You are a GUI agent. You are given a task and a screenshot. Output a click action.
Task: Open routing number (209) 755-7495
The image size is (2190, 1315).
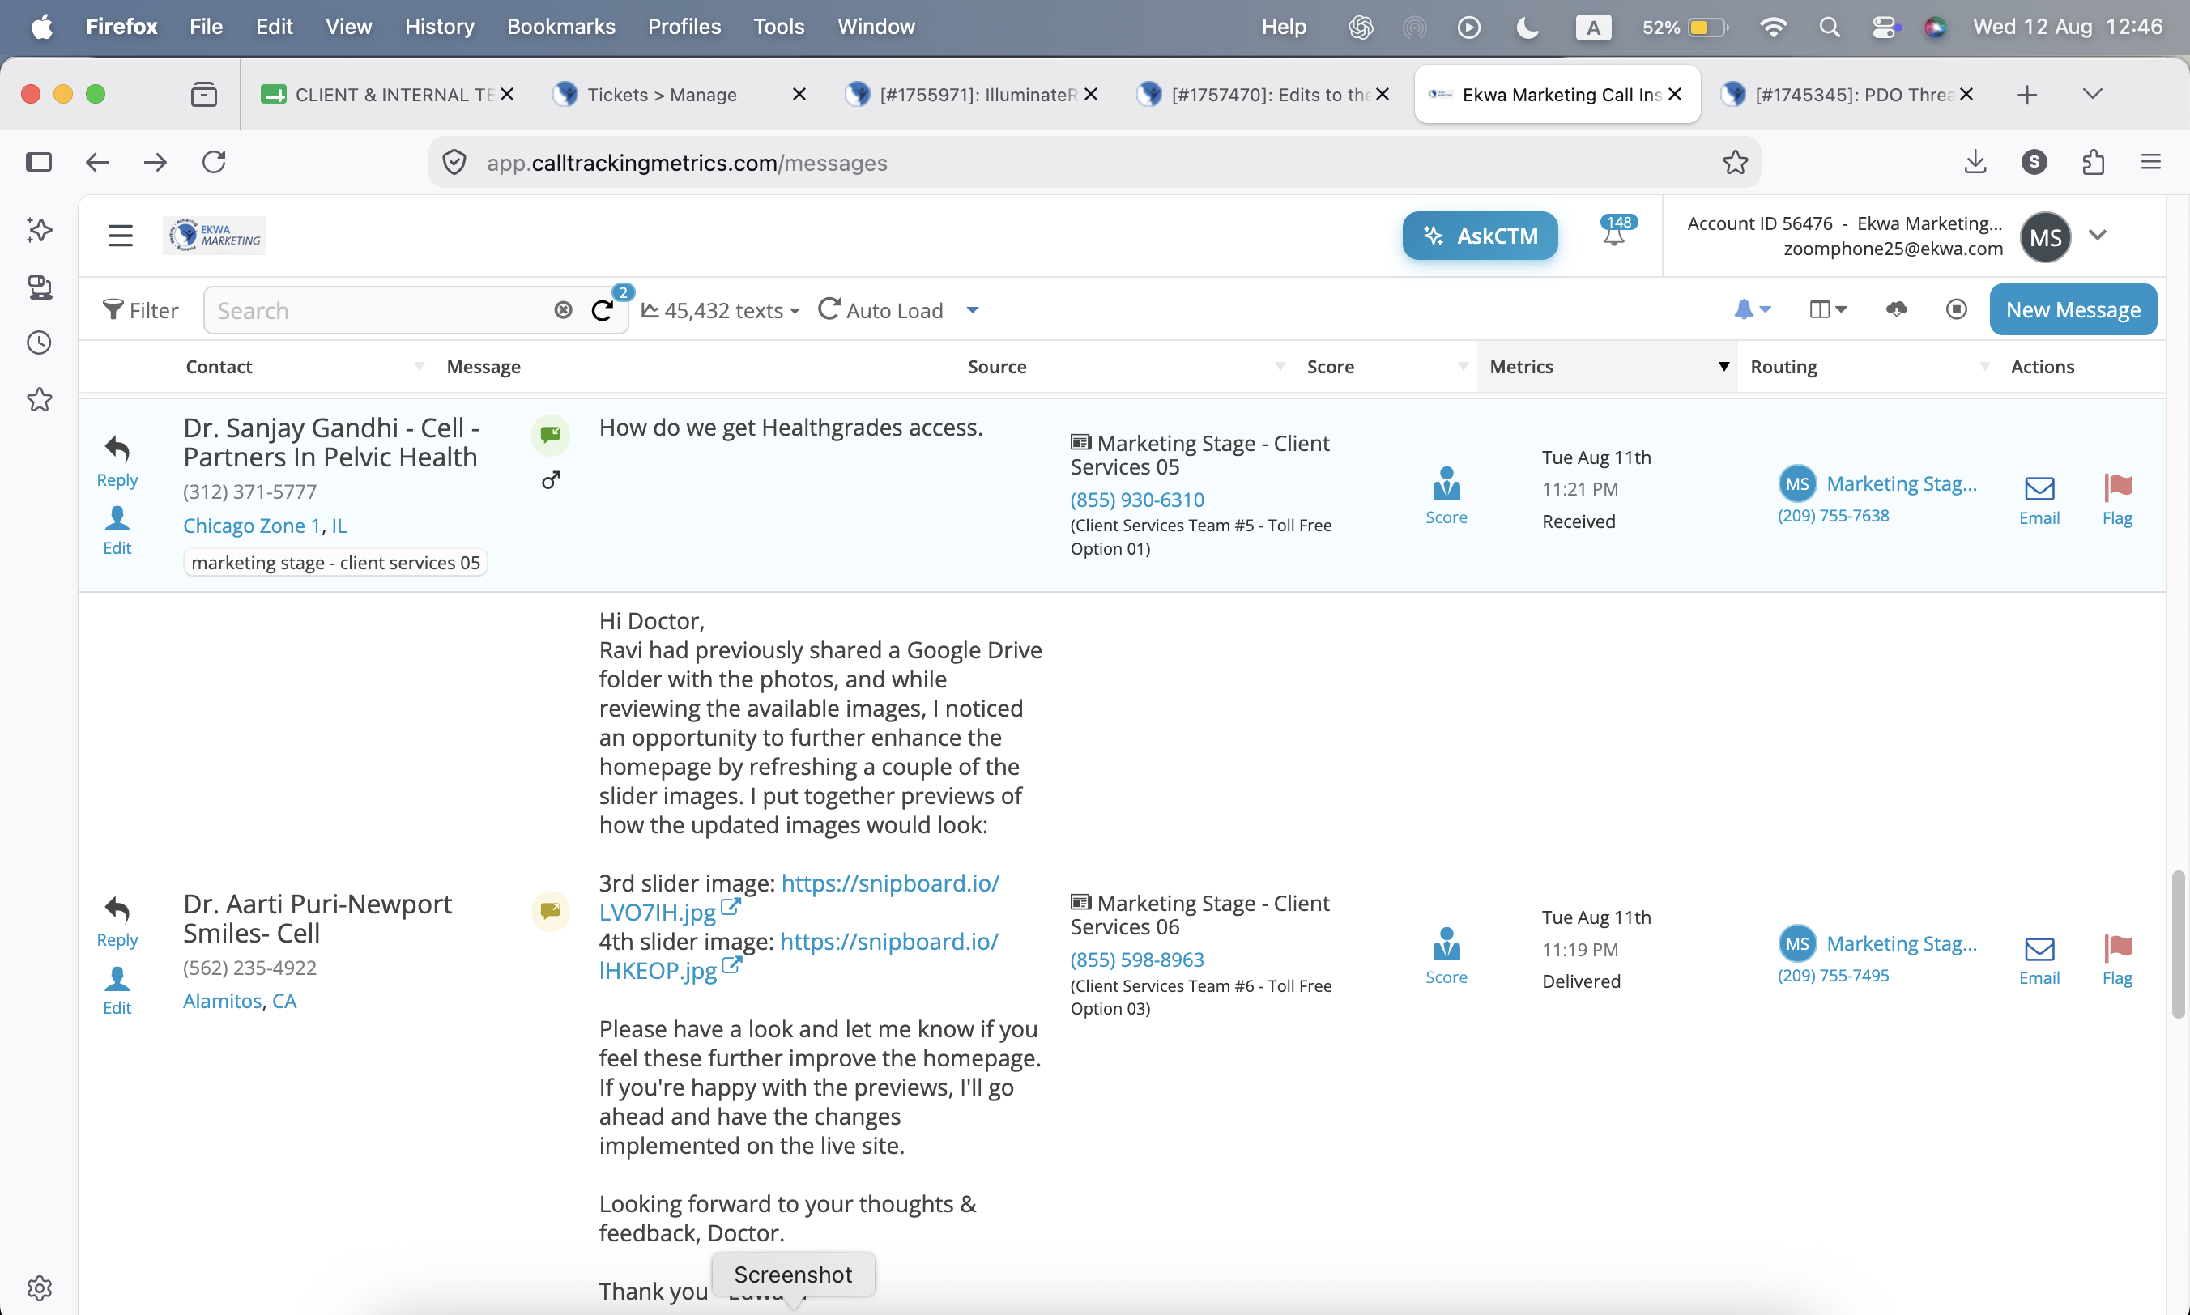coord(1833,975)
